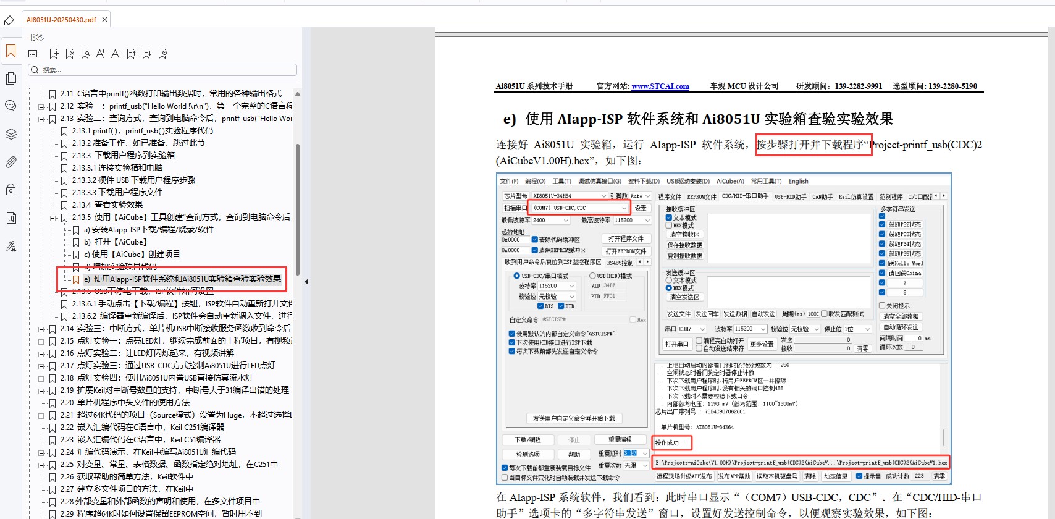The width and height of the screenshot is (1055, 519).
Task: Collapse the bookmark panel with the side arrow
Action: 306,282
